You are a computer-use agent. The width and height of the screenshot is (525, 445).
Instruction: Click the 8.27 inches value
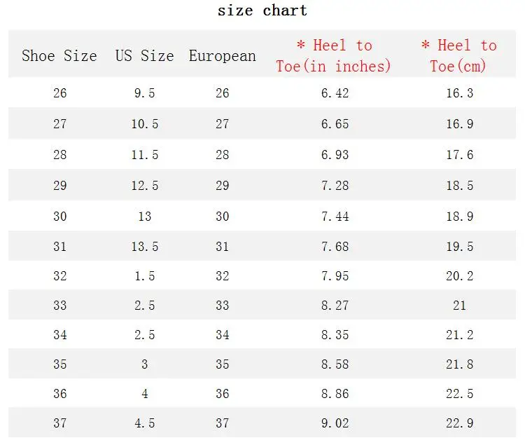coord(335,306)
